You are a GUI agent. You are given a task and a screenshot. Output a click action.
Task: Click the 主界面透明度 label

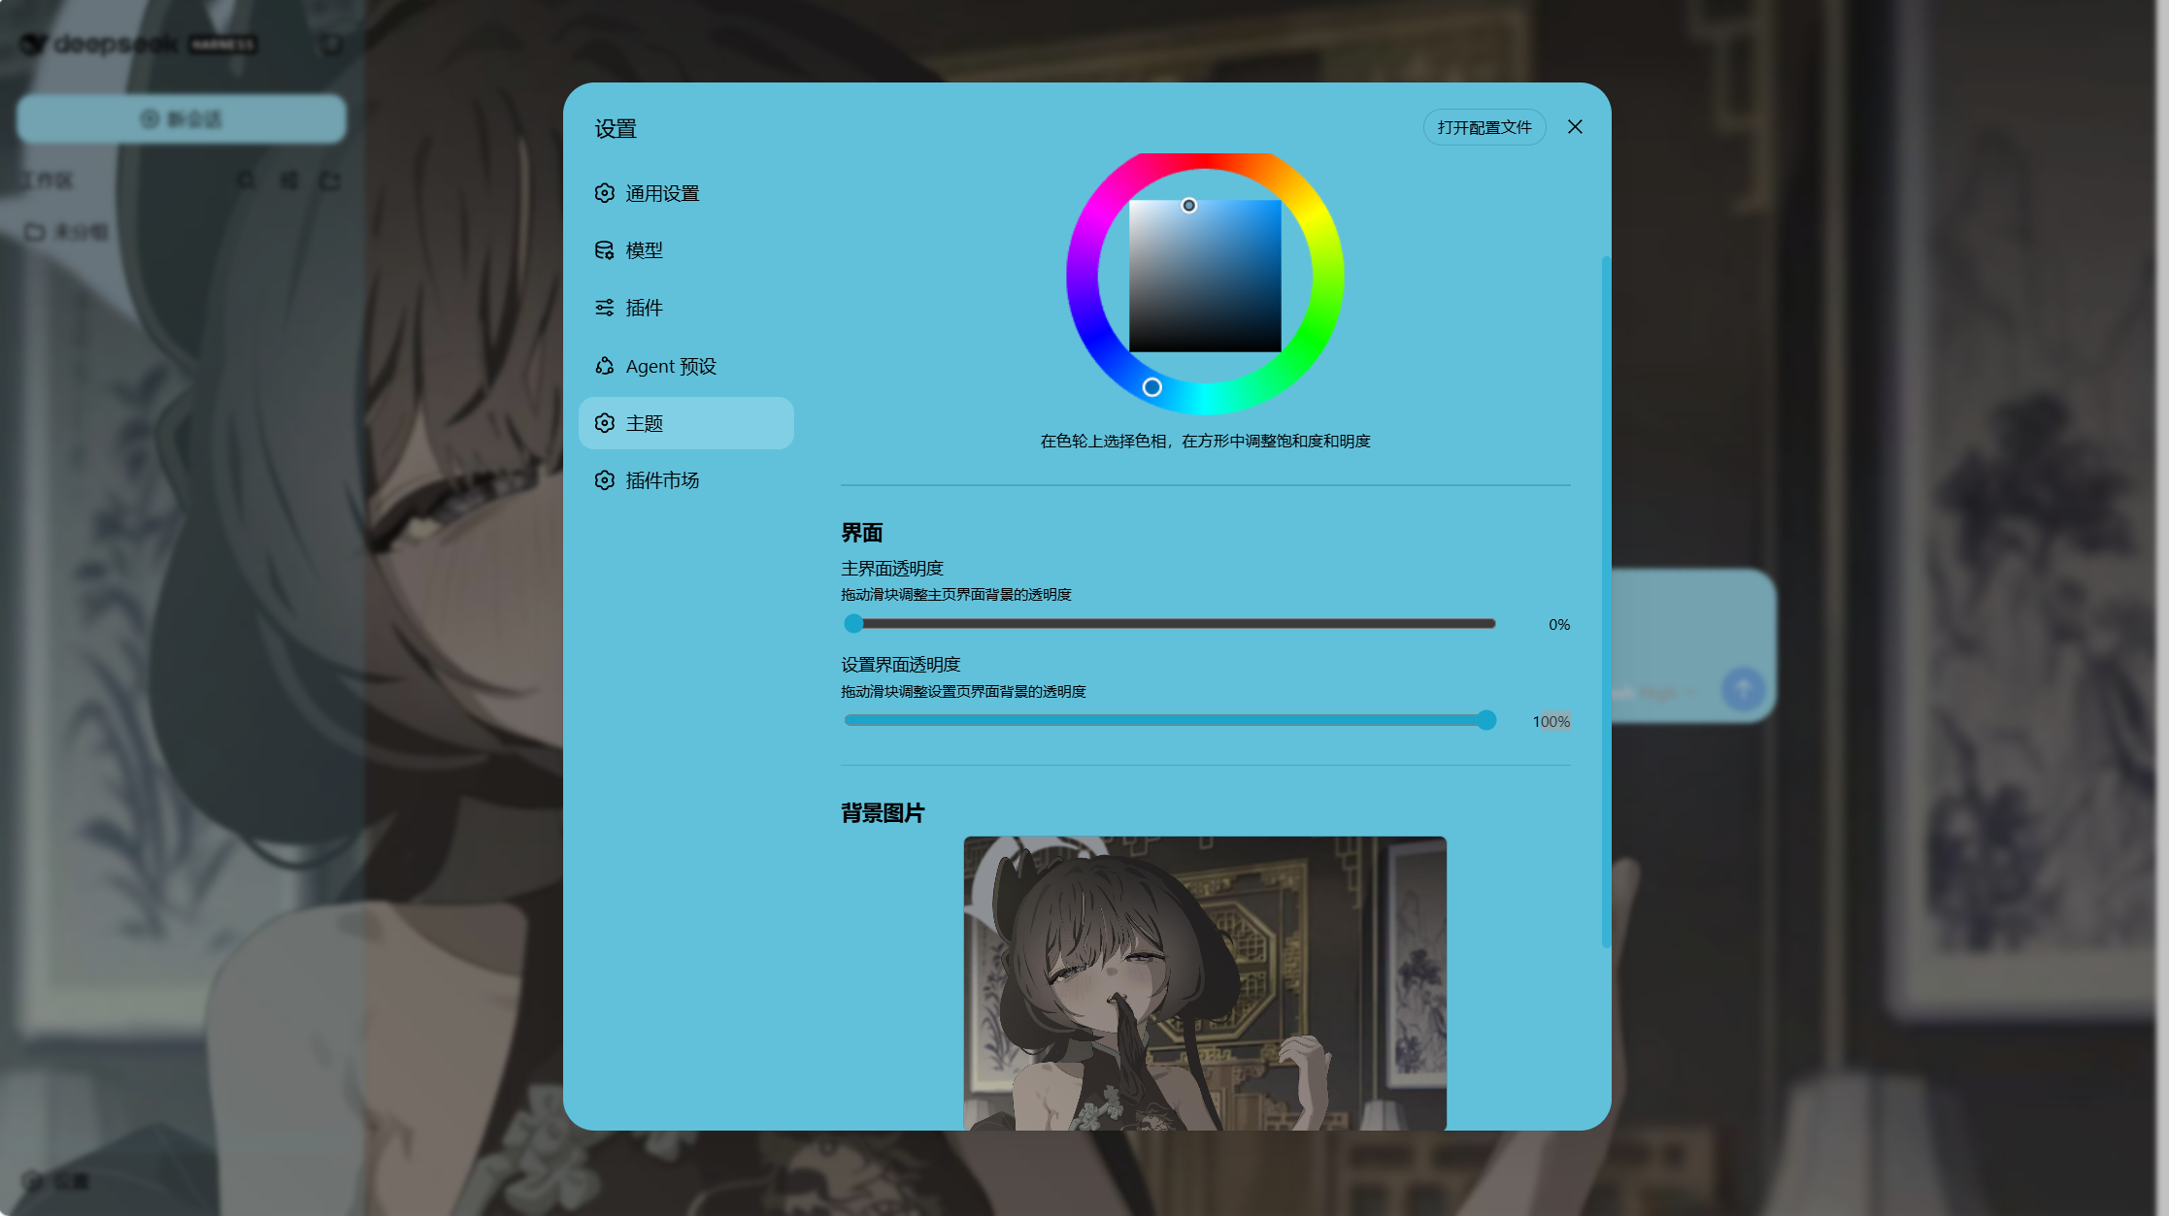(x=892, y=569)
